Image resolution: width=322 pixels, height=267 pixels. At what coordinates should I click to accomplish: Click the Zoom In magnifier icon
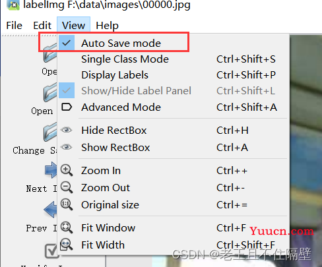coord(67,170)
